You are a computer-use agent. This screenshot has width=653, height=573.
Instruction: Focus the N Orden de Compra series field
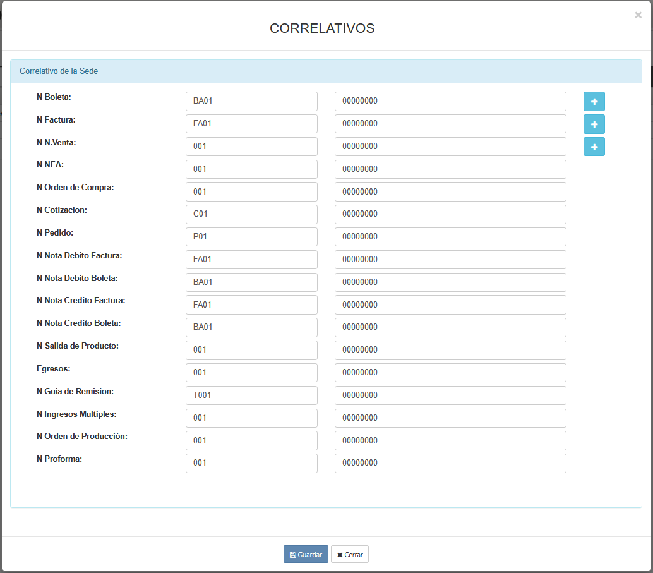(251, 191)
